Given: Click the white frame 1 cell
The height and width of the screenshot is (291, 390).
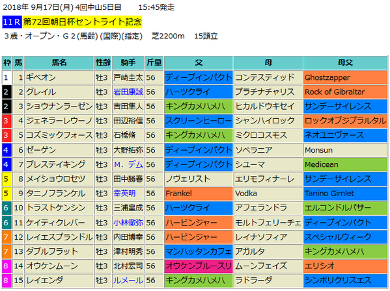Looking at the screenshot, I should 7,77.
